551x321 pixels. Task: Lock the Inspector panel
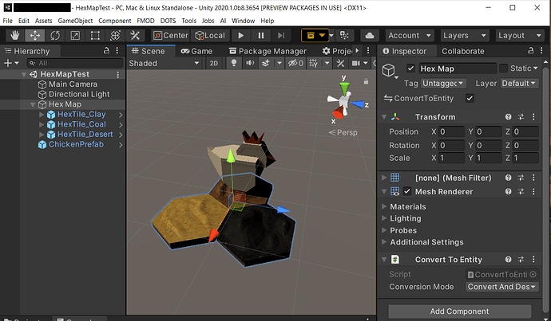tap(531, 51)
